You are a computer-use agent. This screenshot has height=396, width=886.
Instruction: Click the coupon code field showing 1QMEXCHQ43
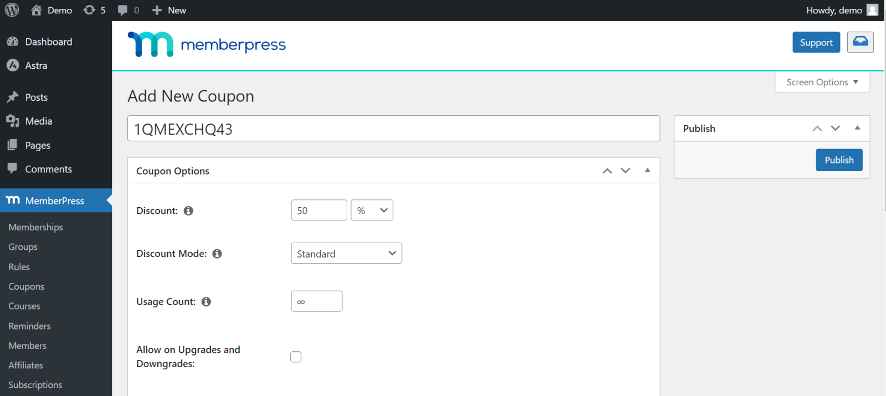point(393,128)
